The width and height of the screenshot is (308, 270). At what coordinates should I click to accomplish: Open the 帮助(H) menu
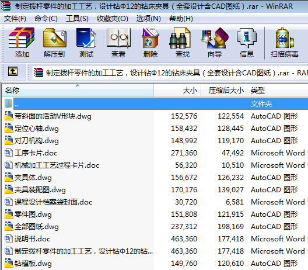pyautogui.click(x=181, y=19)
